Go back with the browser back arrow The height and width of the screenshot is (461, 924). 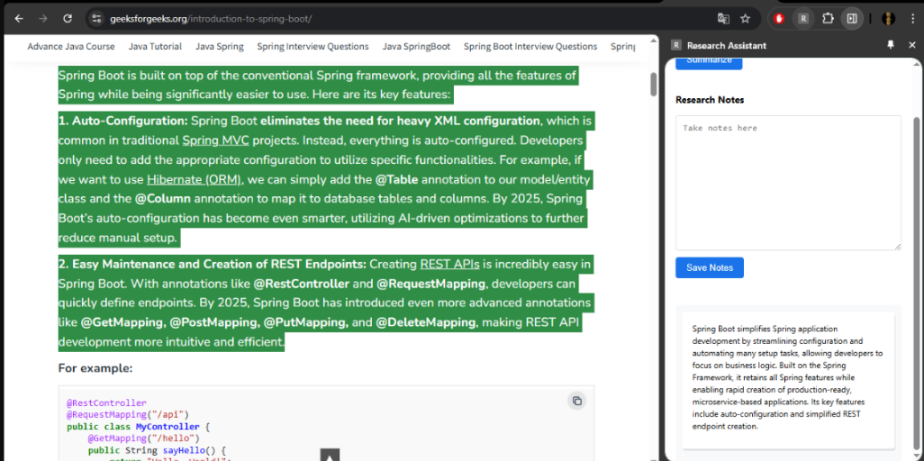click(19, 18)
